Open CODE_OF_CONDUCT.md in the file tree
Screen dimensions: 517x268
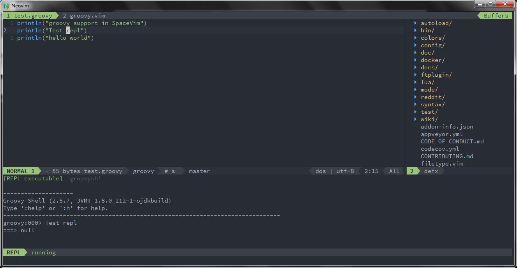pyautogui.click(x=452, y=141)
